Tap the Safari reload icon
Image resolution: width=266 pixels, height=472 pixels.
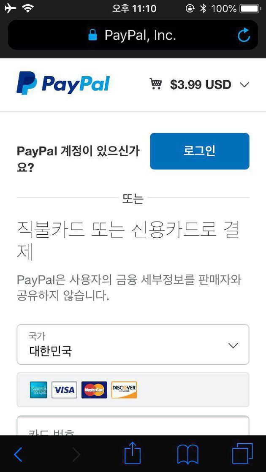[244, 35]
